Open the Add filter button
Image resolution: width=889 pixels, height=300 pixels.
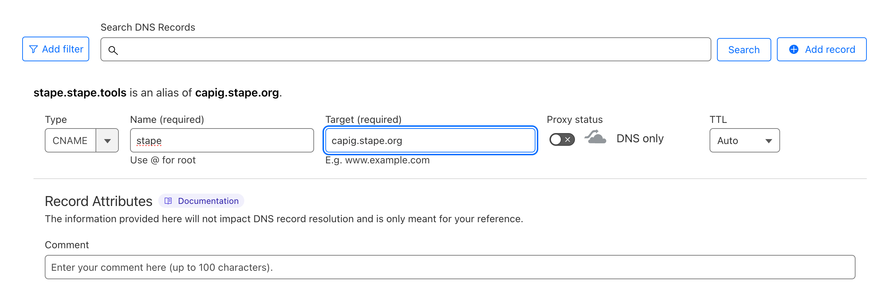(x=56, y=49)
